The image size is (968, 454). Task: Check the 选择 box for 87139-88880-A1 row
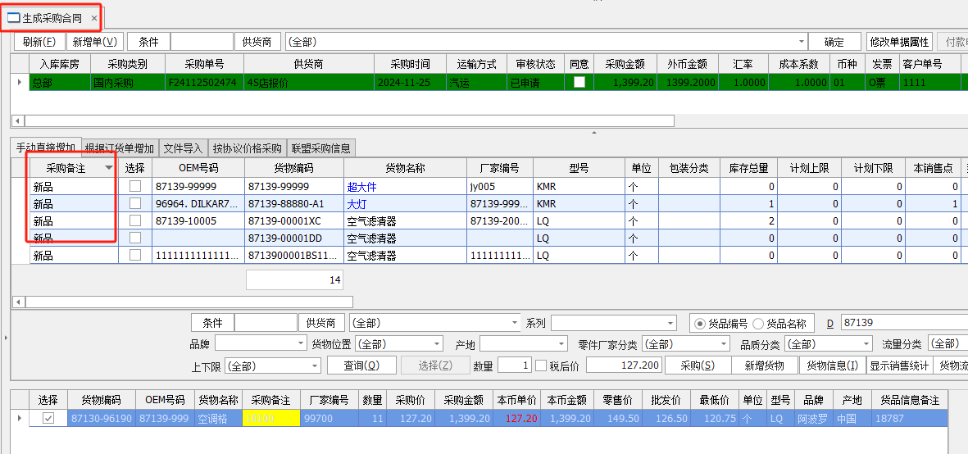(134, 203)
